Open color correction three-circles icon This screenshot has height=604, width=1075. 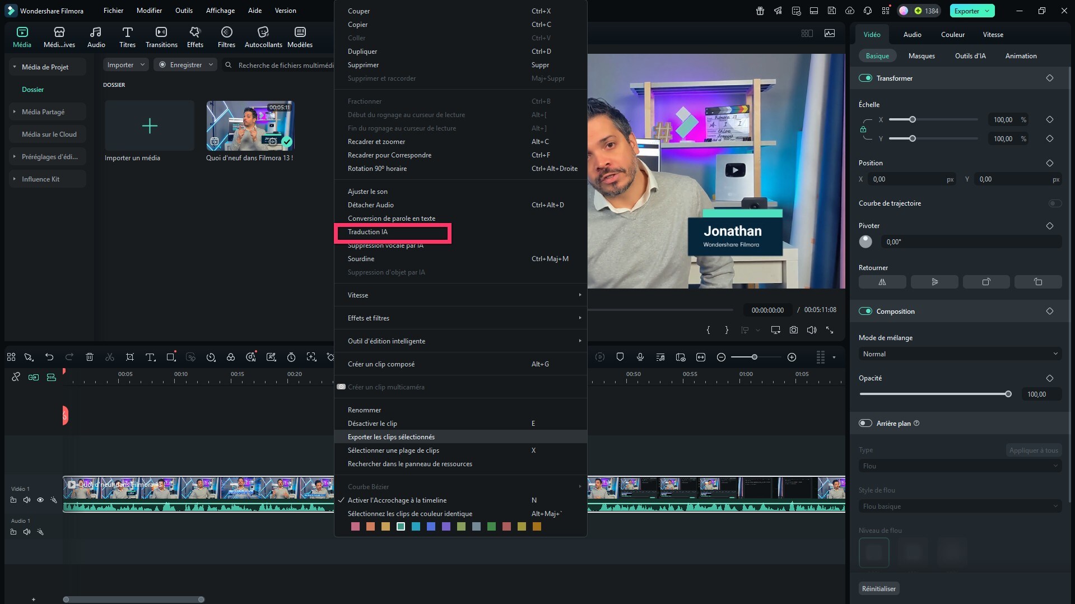point(231,357)
